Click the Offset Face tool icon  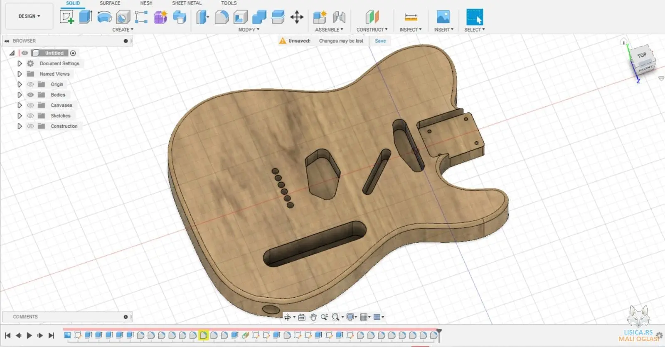point(278,17)
